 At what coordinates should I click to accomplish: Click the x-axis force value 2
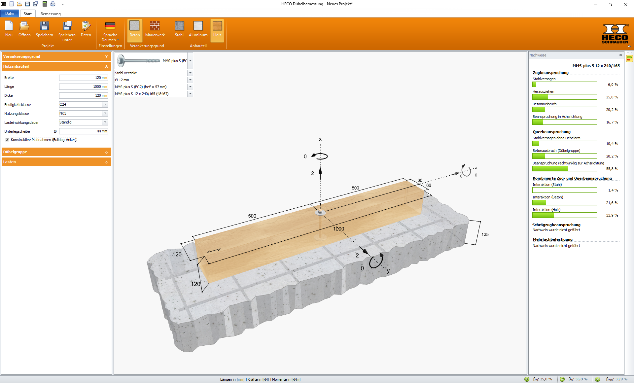pos(312,173)
